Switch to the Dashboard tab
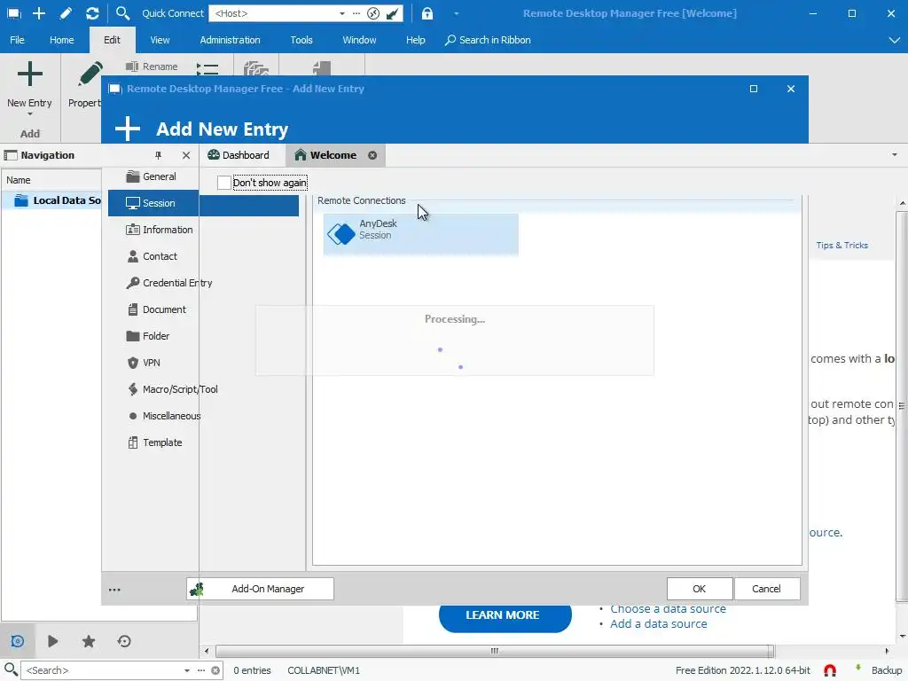 pyautogui.click(x=239, y=155)
